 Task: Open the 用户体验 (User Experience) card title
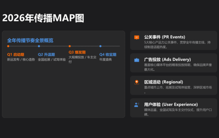tap(171, 104)
